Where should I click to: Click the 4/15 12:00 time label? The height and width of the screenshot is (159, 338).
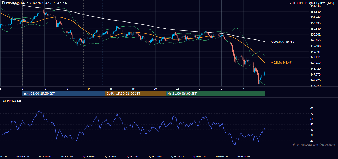tap(67, 157)
